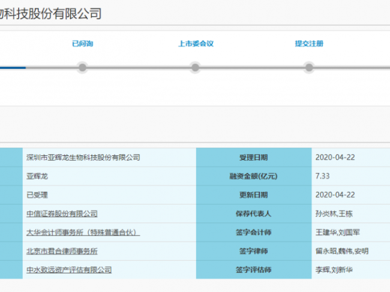Click the 已问询 stage label
390x292 pixels.
82,44
